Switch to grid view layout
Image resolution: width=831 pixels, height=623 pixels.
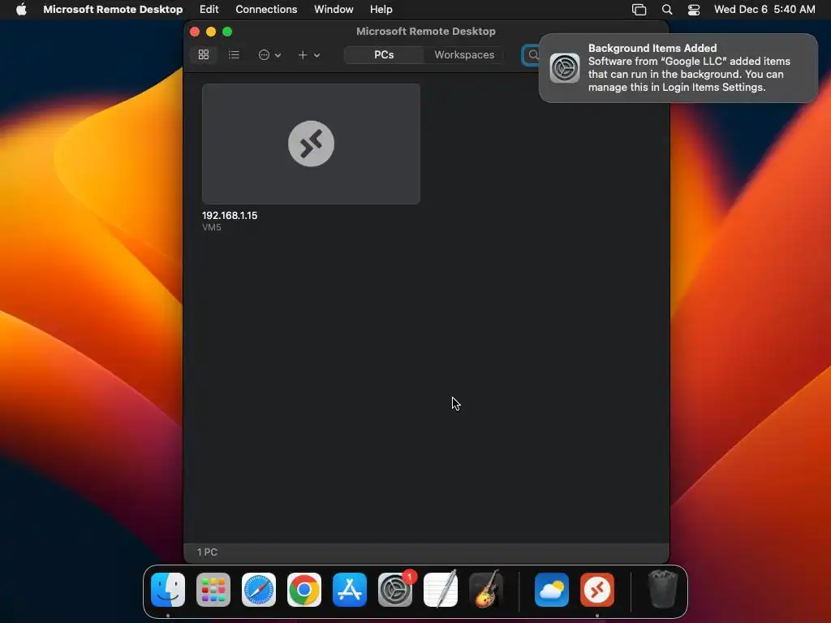(x=204, y=54)
